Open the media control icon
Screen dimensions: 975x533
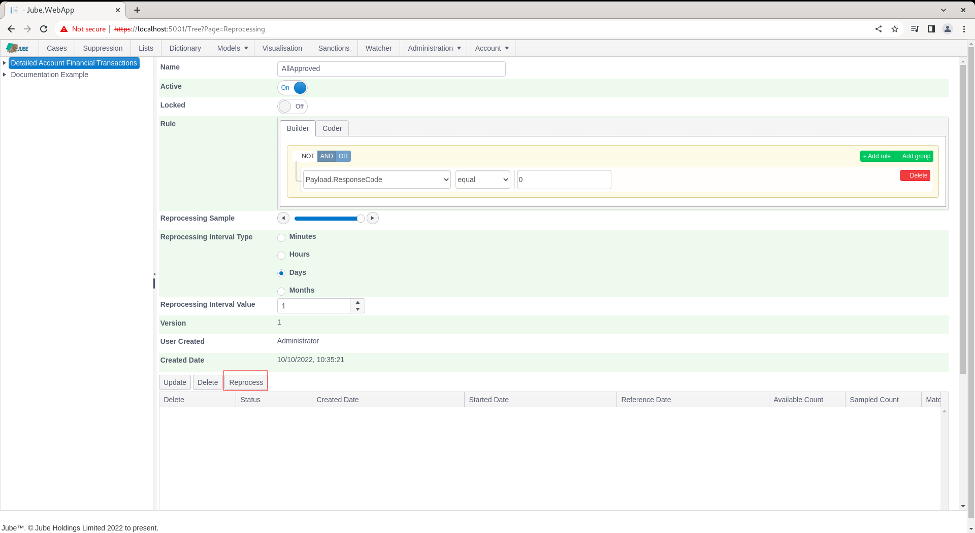coord(915,29)
